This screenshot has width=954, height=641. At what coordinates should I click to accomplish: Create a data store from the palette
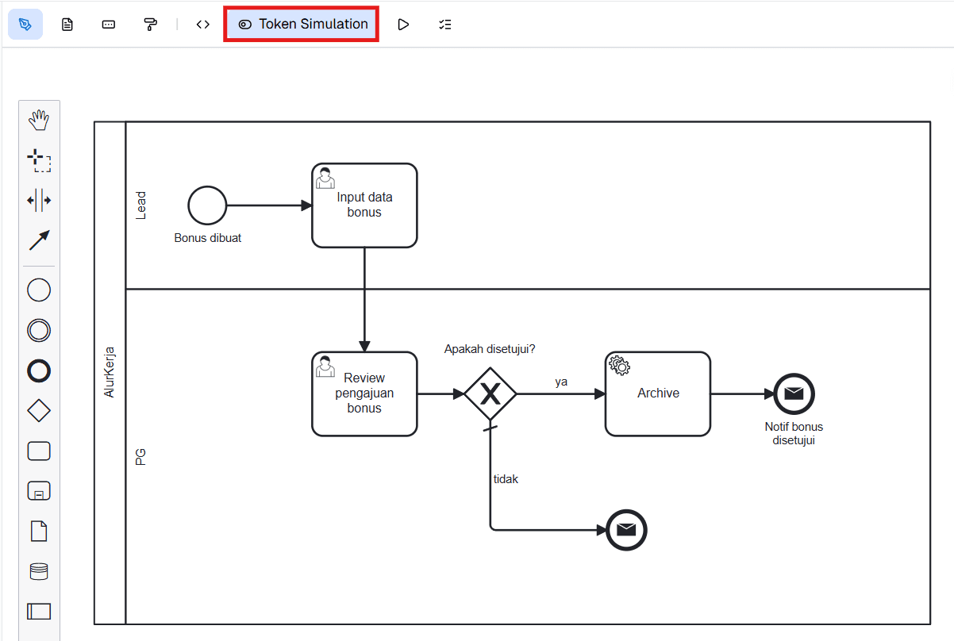39,570
